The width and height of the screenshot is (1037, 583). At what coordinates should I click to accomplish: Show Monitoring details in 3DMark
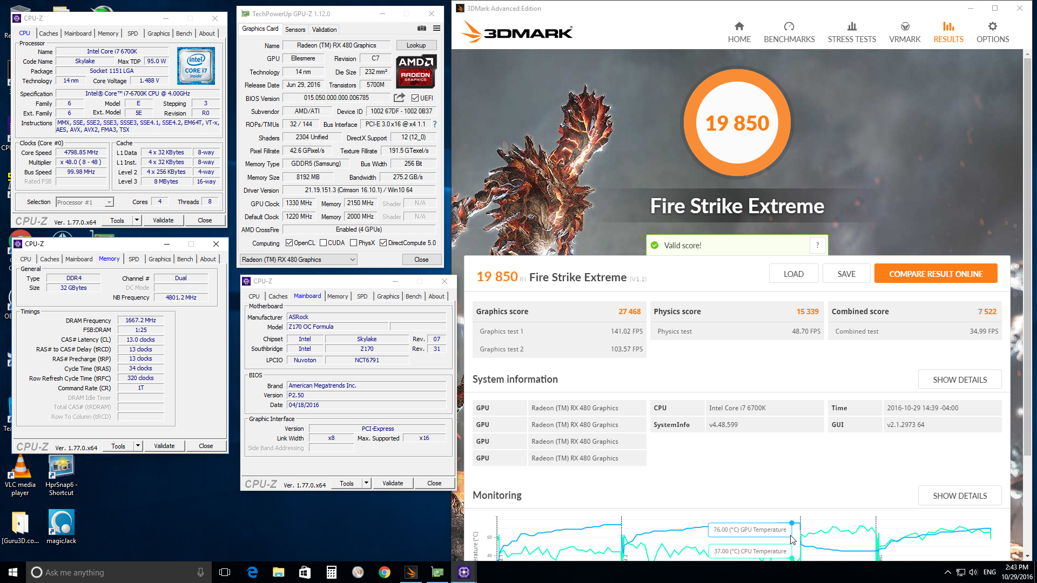click(960, 496)
